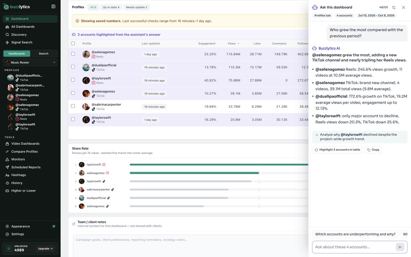The image size is (411, 257).
Task: Click Highlight 3 accounts in table
Action: click(x=337, y=150)
